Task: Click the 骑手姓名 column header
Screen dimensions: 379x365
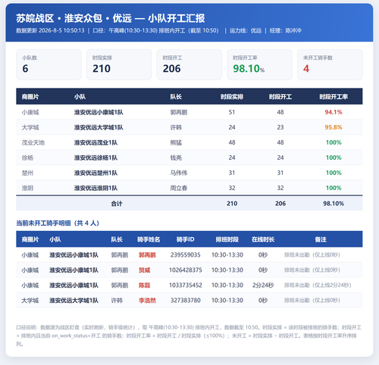Action: coord(149,239)
